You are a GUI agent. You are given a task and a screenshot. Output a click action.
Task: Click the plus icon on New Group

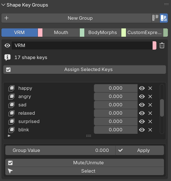tap(7, 18)
